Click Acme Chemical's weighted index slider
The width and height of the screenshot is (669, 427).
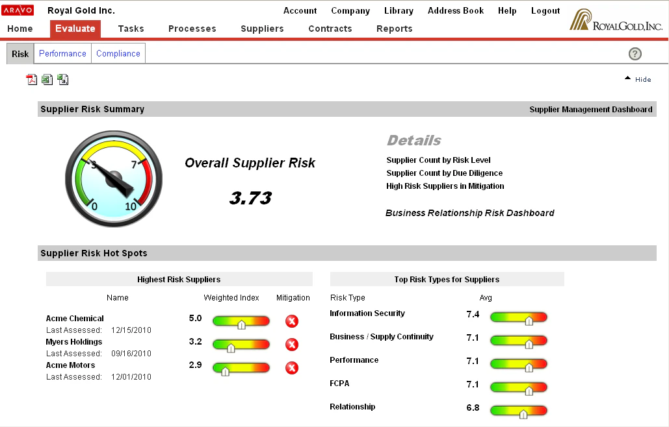[241, 321]
